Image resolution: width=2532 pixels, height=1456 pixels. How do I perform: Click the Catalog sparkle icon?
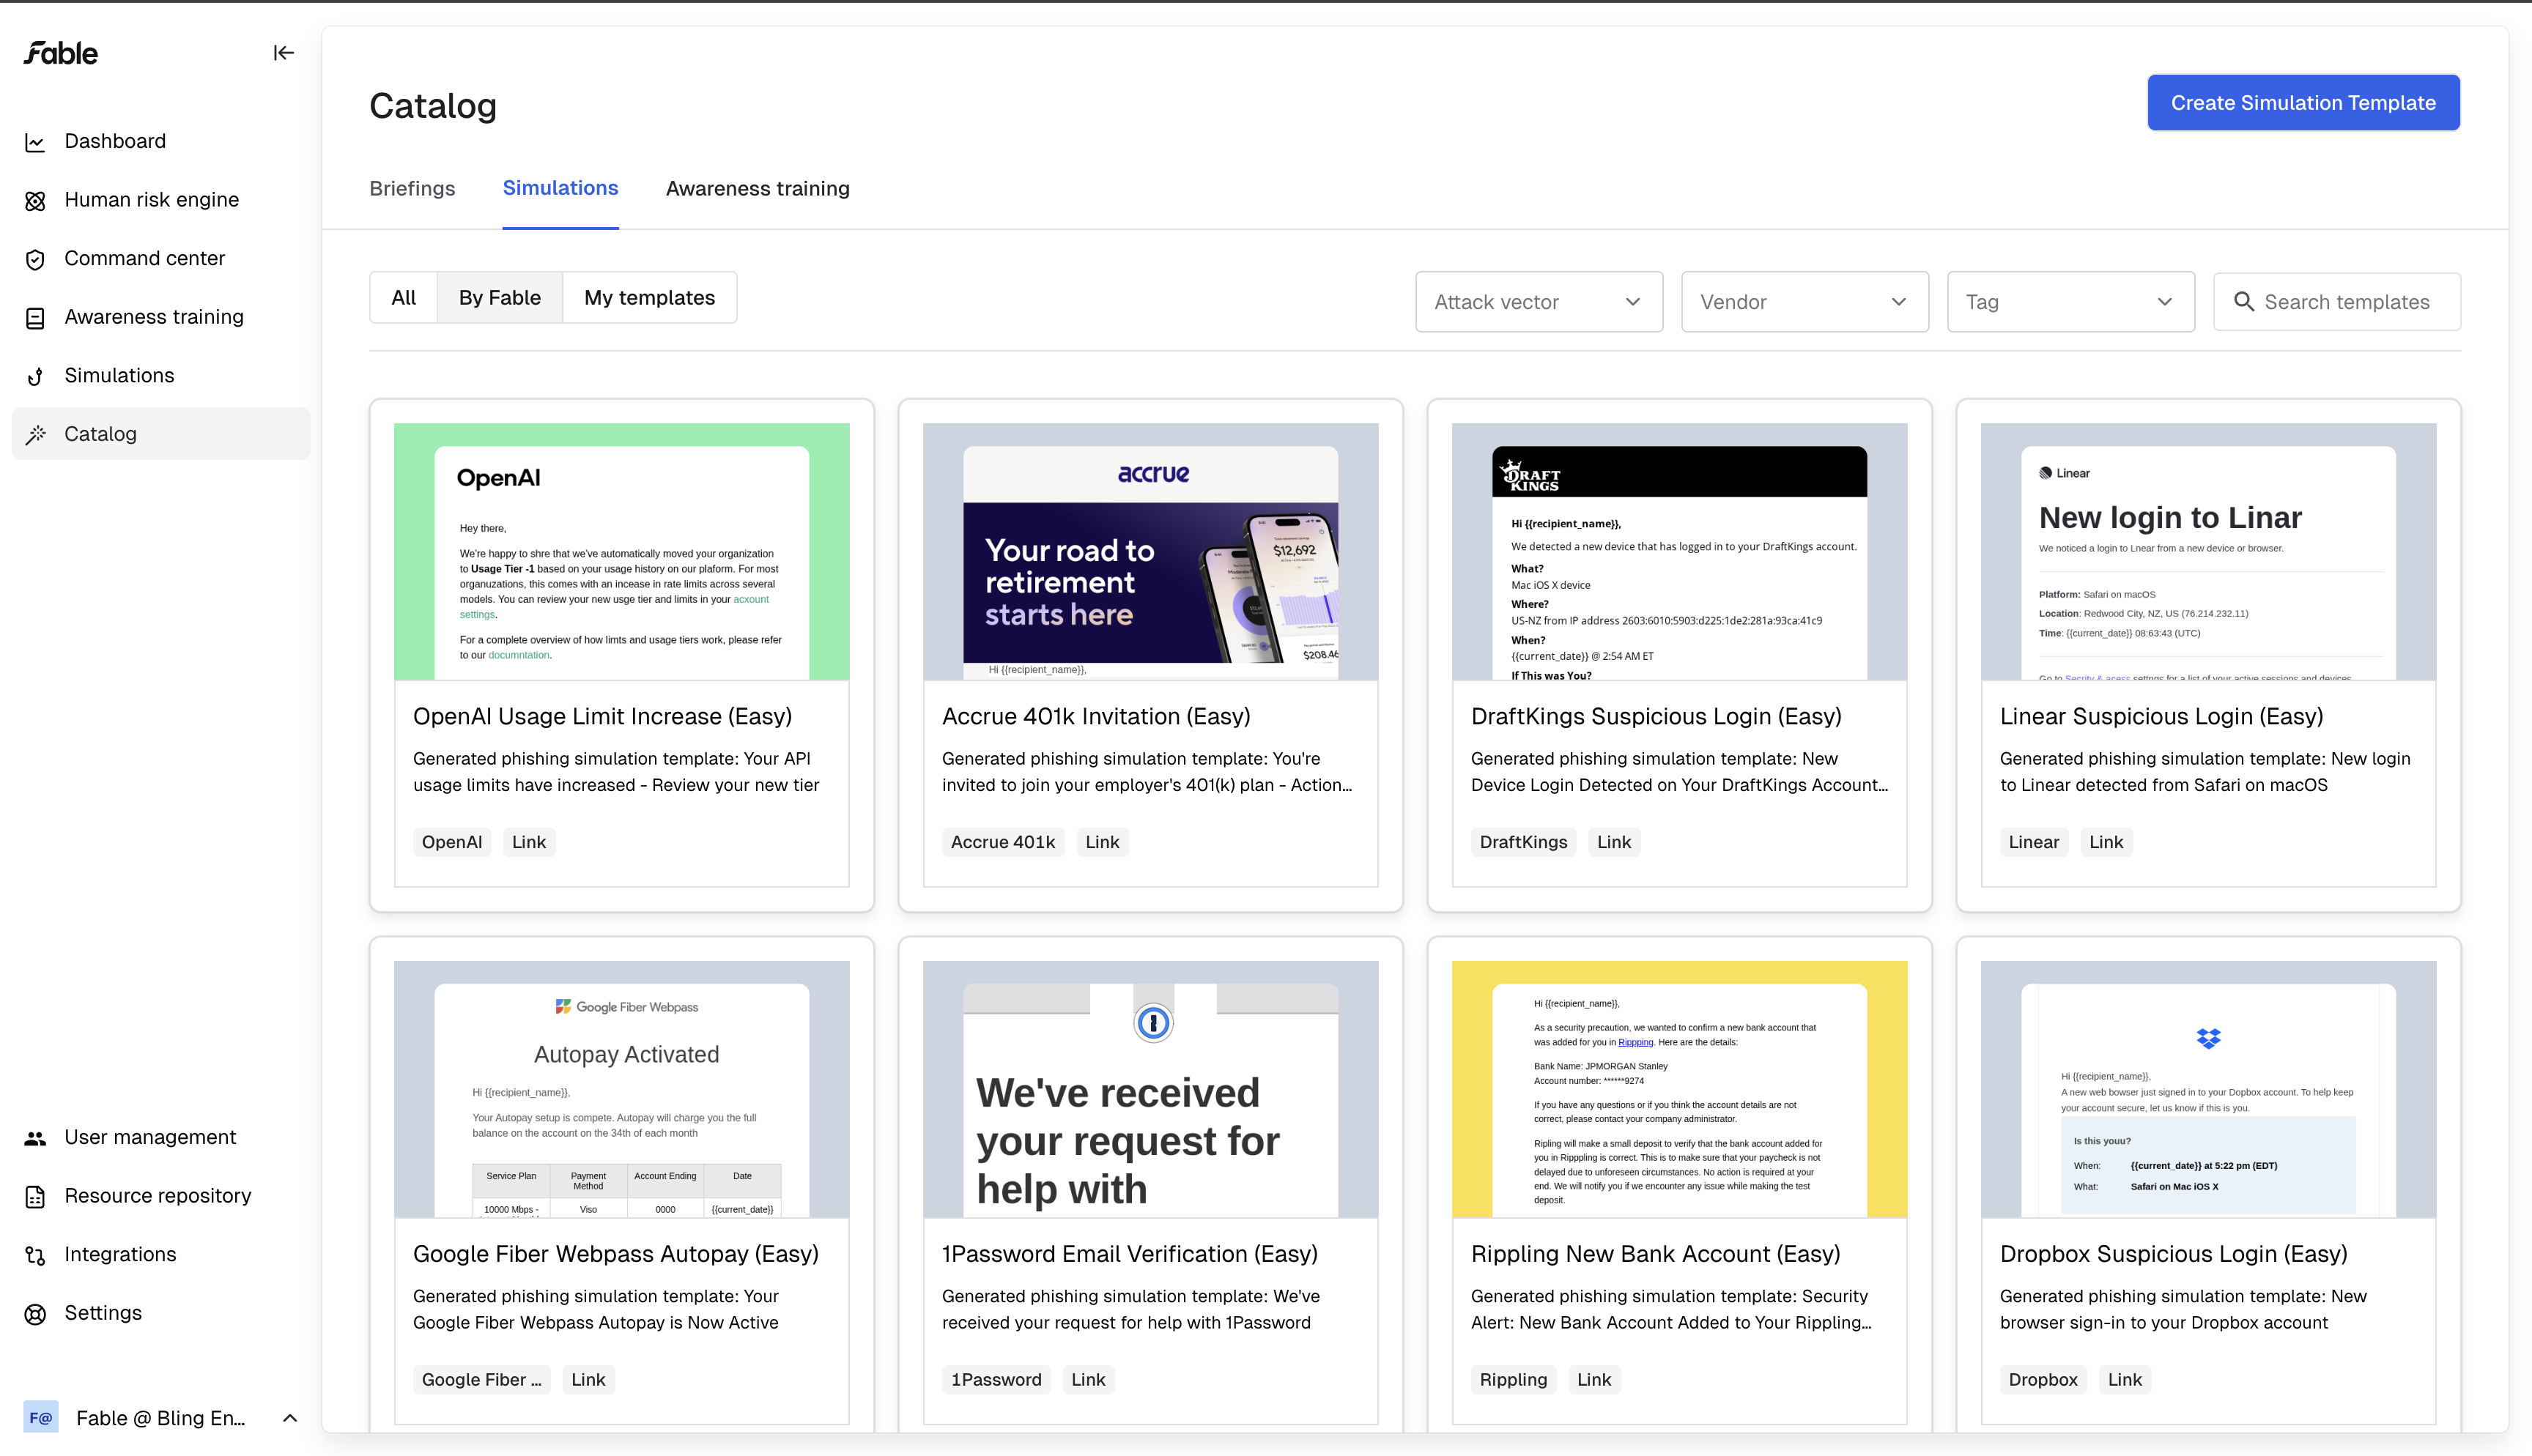pos(35,434)
